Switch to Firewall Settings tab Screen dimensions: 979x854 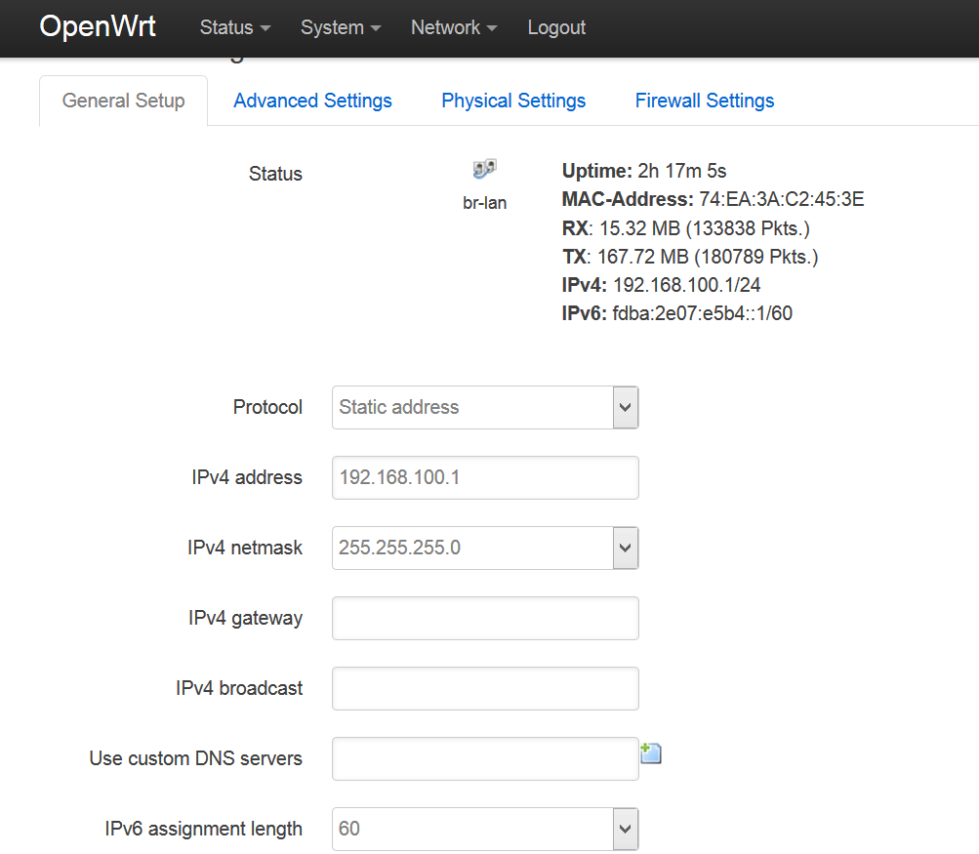pos(705,101)
